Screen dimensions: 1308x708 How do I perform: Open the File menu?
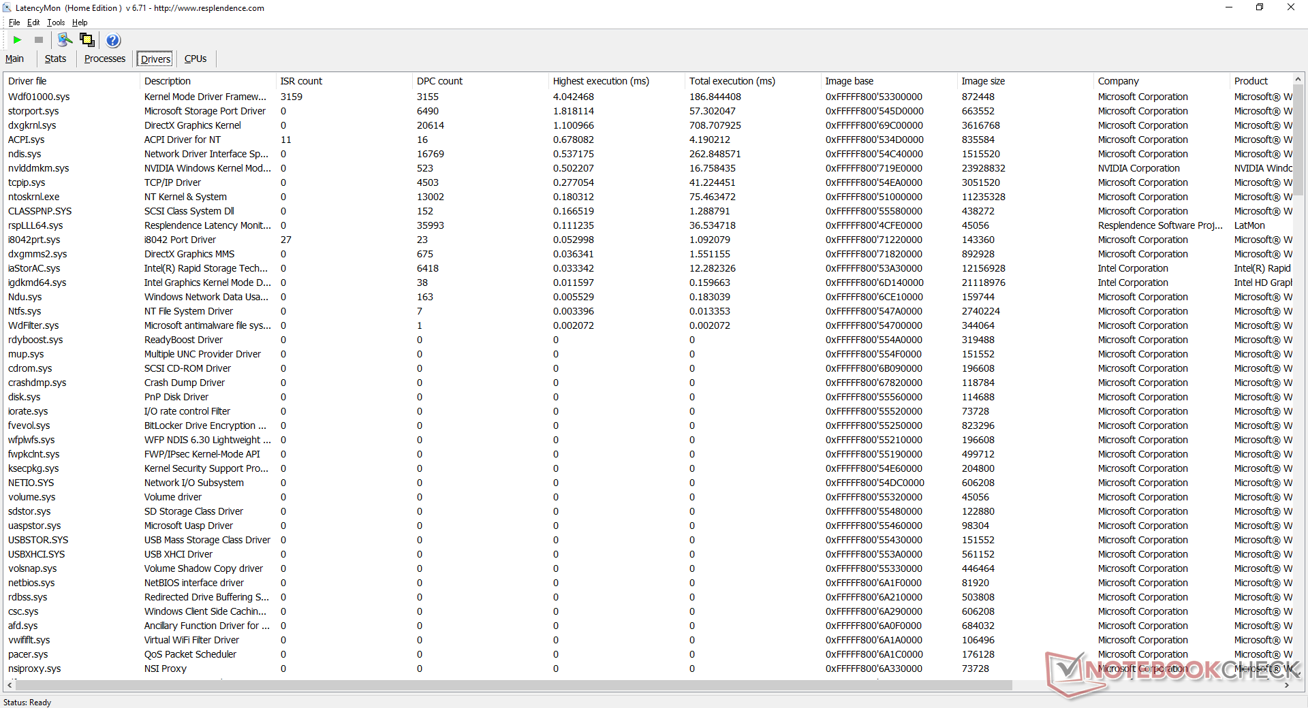(14, 22)
